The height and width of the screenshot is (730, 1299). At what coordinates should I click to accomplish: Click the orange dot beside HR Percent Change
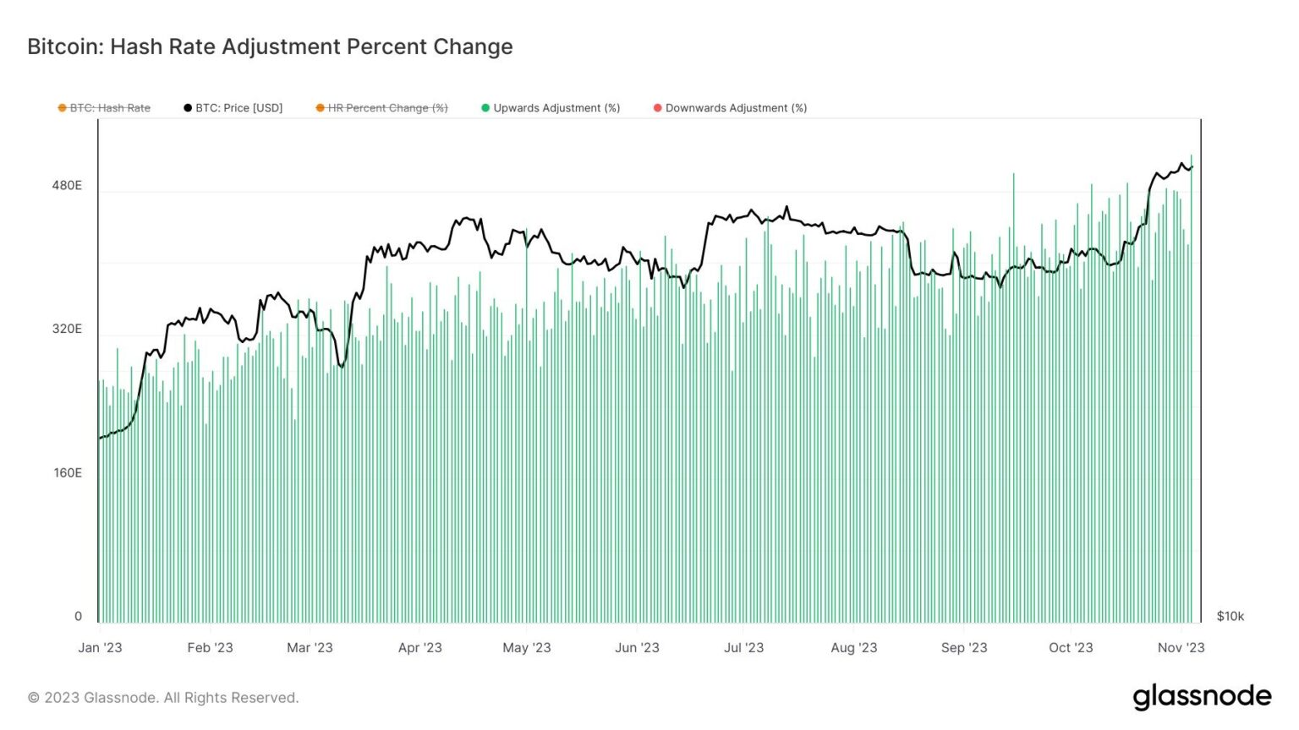click(x=320, y=108)
